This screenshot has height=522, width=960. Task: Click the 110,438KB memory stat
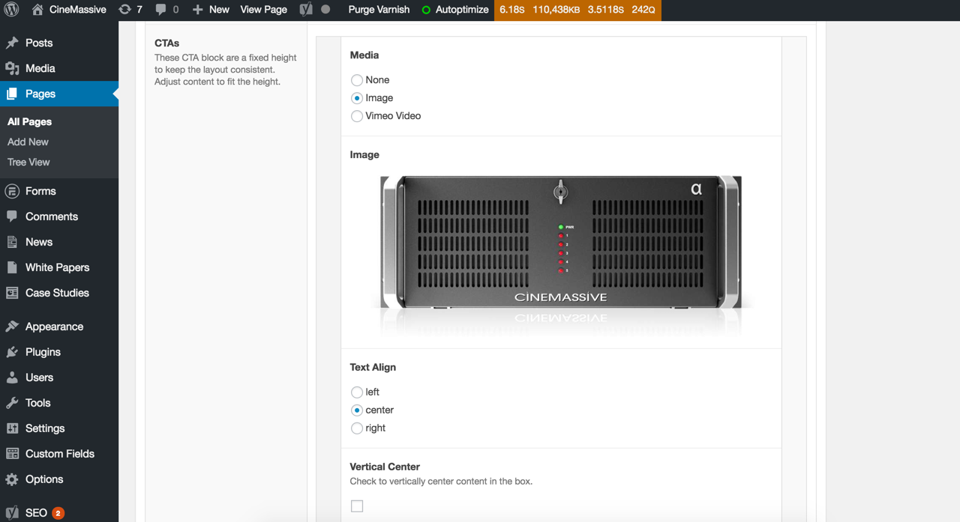click(x=556, y=10)
